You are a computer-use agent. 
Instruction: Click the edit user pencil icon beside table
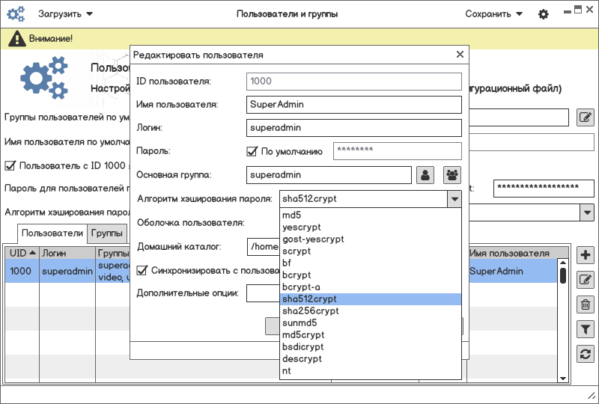point(586,280)
